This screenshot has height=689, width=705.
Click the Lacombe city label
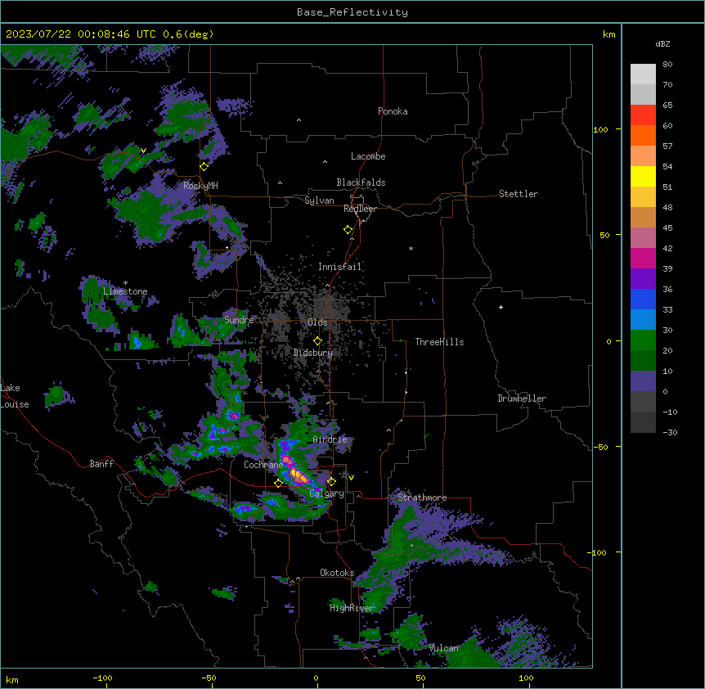(x=368, y=156)
